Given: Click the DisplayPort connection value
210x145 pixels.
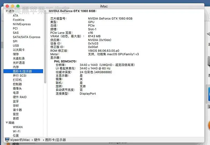Looking at the screenshot, I should 88,94.
